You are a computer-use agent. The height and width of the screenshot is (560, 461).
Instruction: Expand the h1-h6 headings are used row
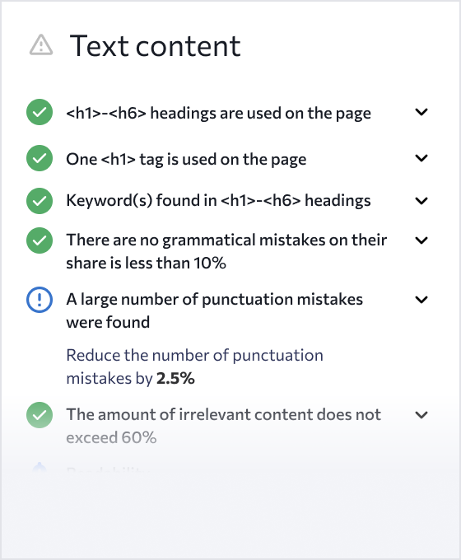[421, 112]
